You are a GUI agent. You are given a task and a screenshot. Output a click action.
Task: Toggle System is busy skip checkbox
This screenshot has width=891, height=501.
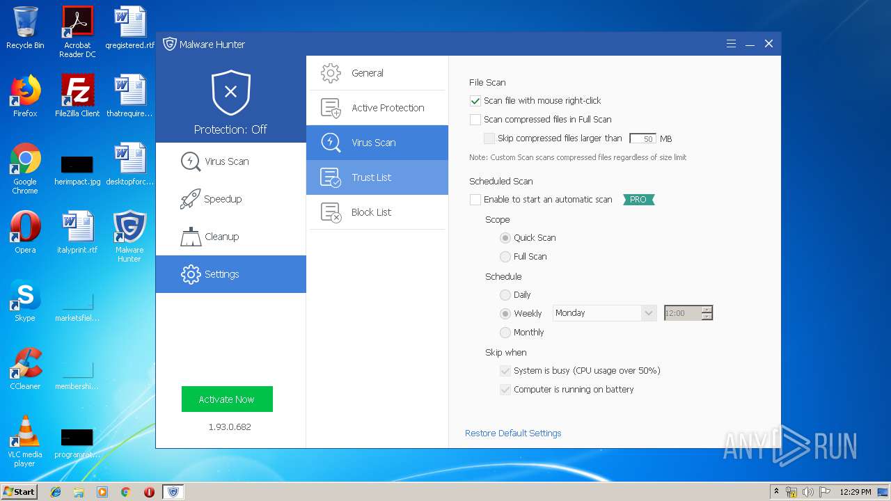505,371
